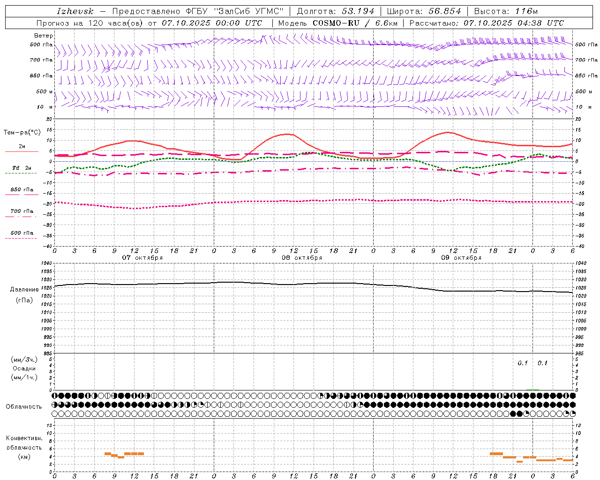Click the '10 м' wind level label on left
The width and height of the screenshot is (600, 480).
click(45, 107)
